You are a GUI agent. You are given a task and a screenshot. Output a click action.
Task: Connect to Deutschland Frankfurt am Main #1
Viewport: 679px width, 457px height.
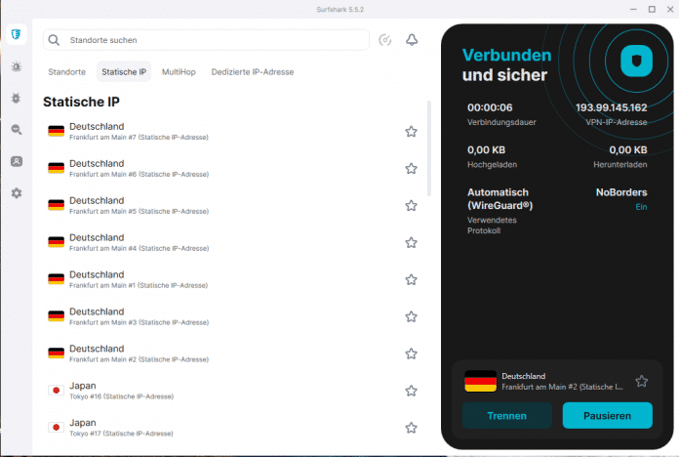click(x=232, y=279)
